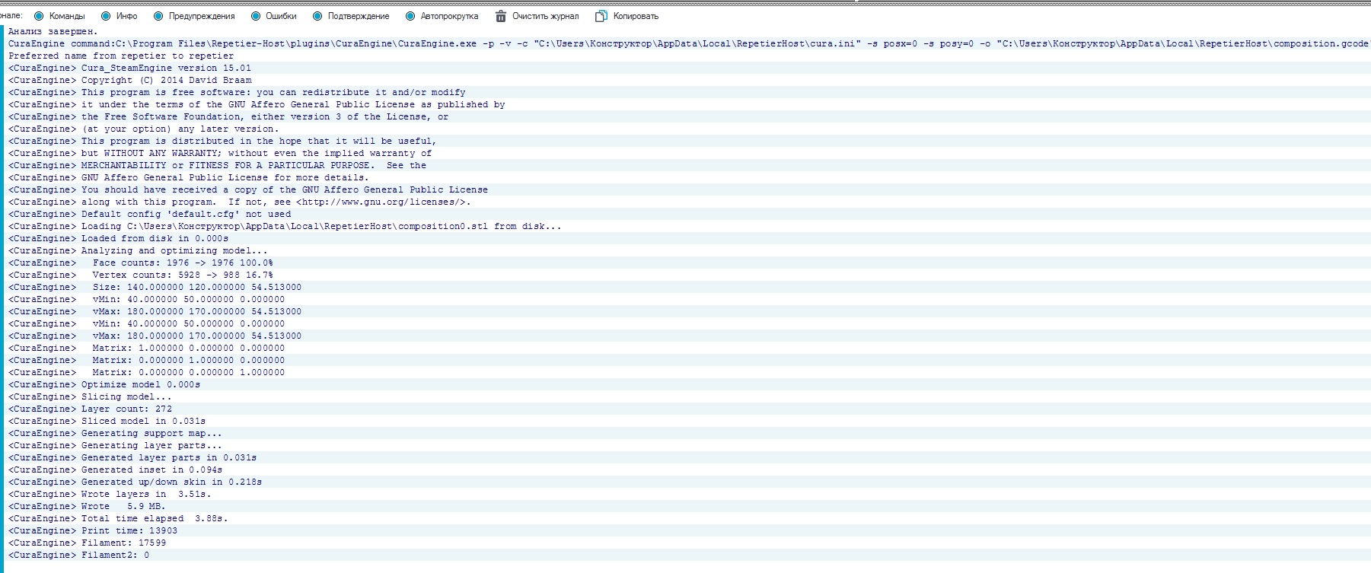1371x573 pixels.
Task: Click the copy icon in log toolbar
Action: click(601, 16)
